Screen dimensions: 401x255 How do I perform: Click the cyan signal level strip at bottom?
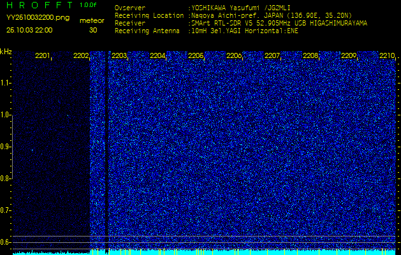pyautogui.click(x=204, y=252)
